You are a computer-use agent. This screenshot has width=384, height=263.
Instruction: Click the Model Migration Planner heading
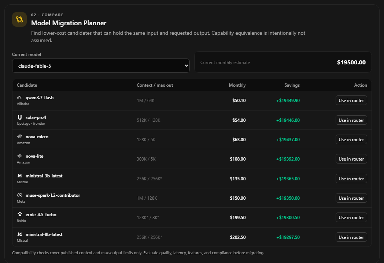point(69,23)
